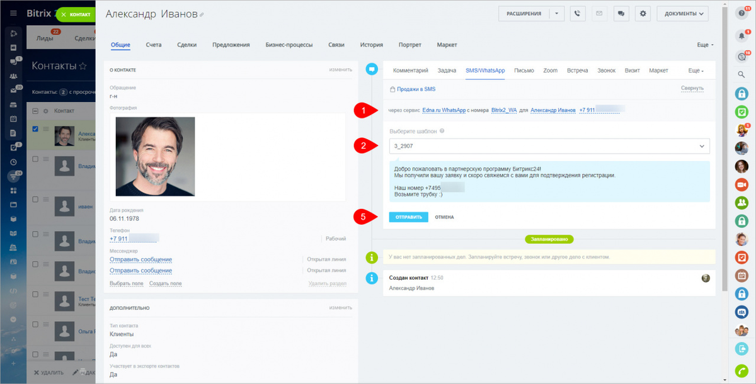
Task: Click the Edna.ru WhatsApp service link
Action: click(443, 110)
